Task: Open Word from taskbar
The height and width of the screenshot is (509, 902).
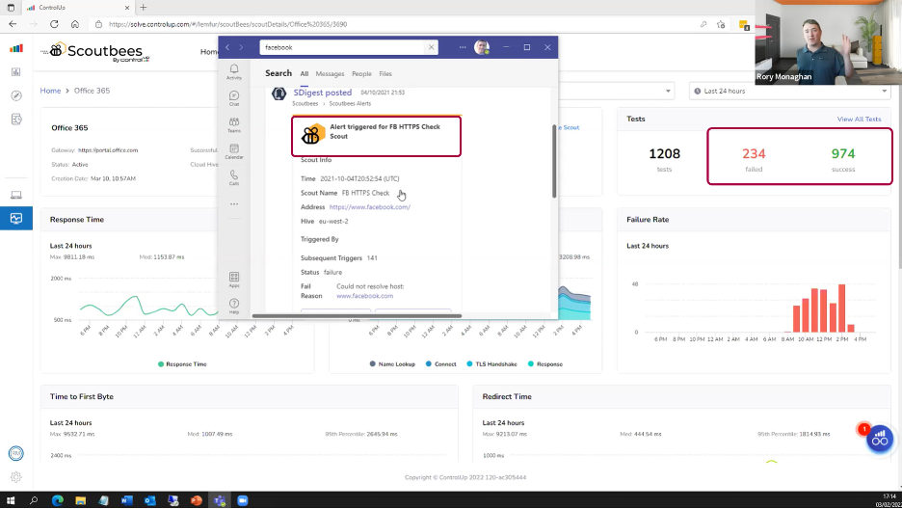Action: coord(126,500)
